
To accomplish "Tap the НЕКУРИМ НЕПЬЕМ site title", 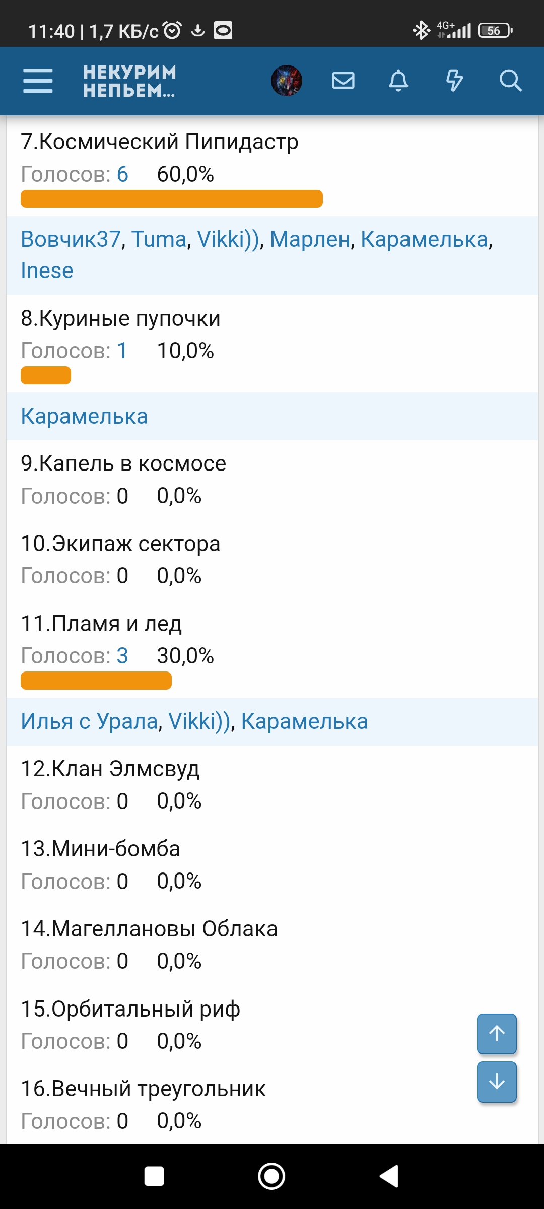I will pos(129,81).
